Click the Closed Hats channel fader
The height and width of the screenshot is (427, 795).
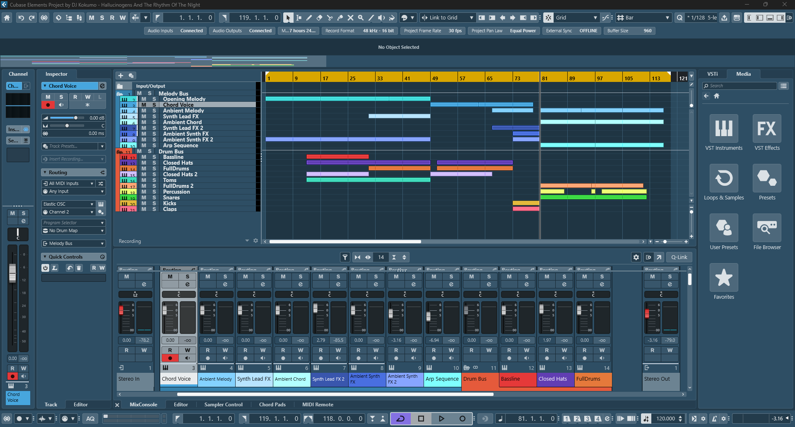click(x=541, y=309)
